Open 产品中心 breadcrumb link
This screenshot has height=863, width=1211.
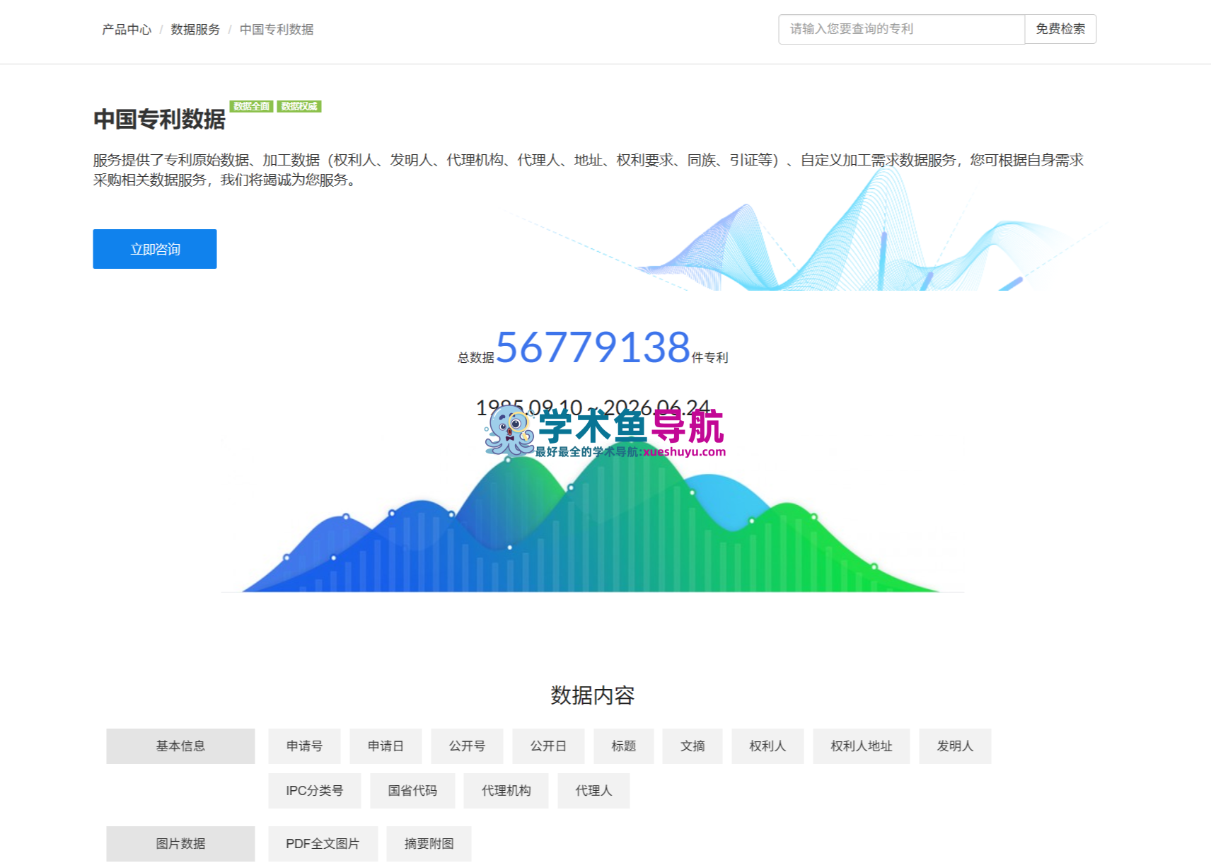(127, 29)
